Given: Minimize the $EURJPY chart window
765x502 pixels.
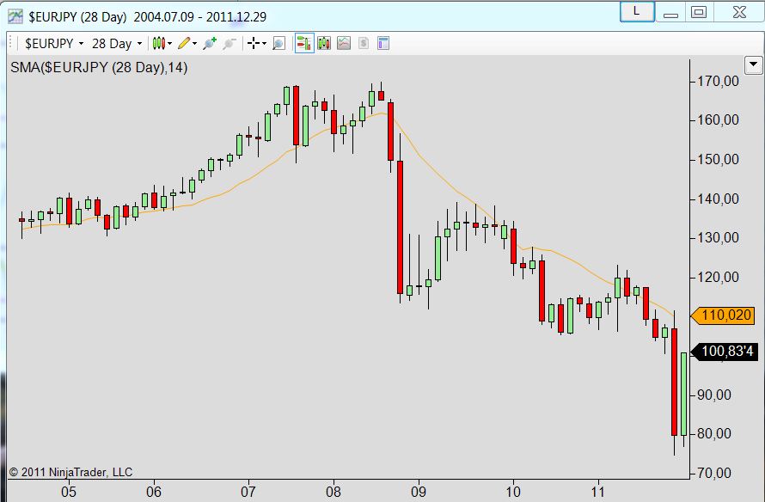Looking at the screenshot, I should 670,12.
